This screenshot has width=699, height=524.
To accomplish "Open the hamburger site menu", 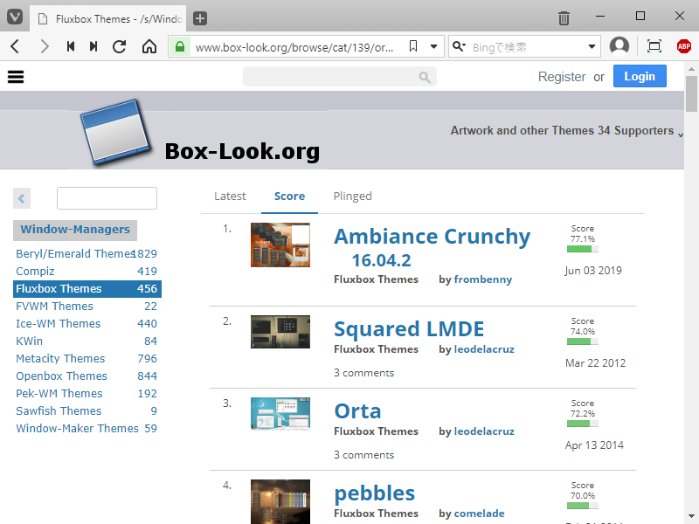I will point(16,77).
